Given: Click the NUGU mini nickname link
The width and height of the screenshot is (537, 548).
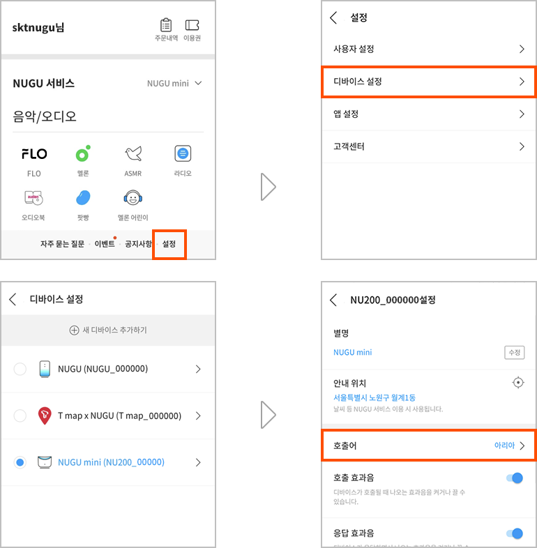Looking at the screenshot, I should pyautogui.click(x=352, y=353).
